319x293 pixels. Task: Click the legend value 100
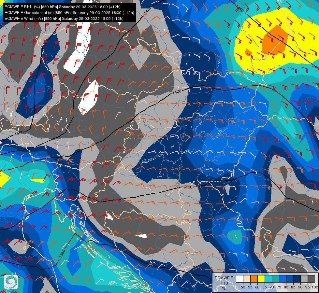[315, 287]
